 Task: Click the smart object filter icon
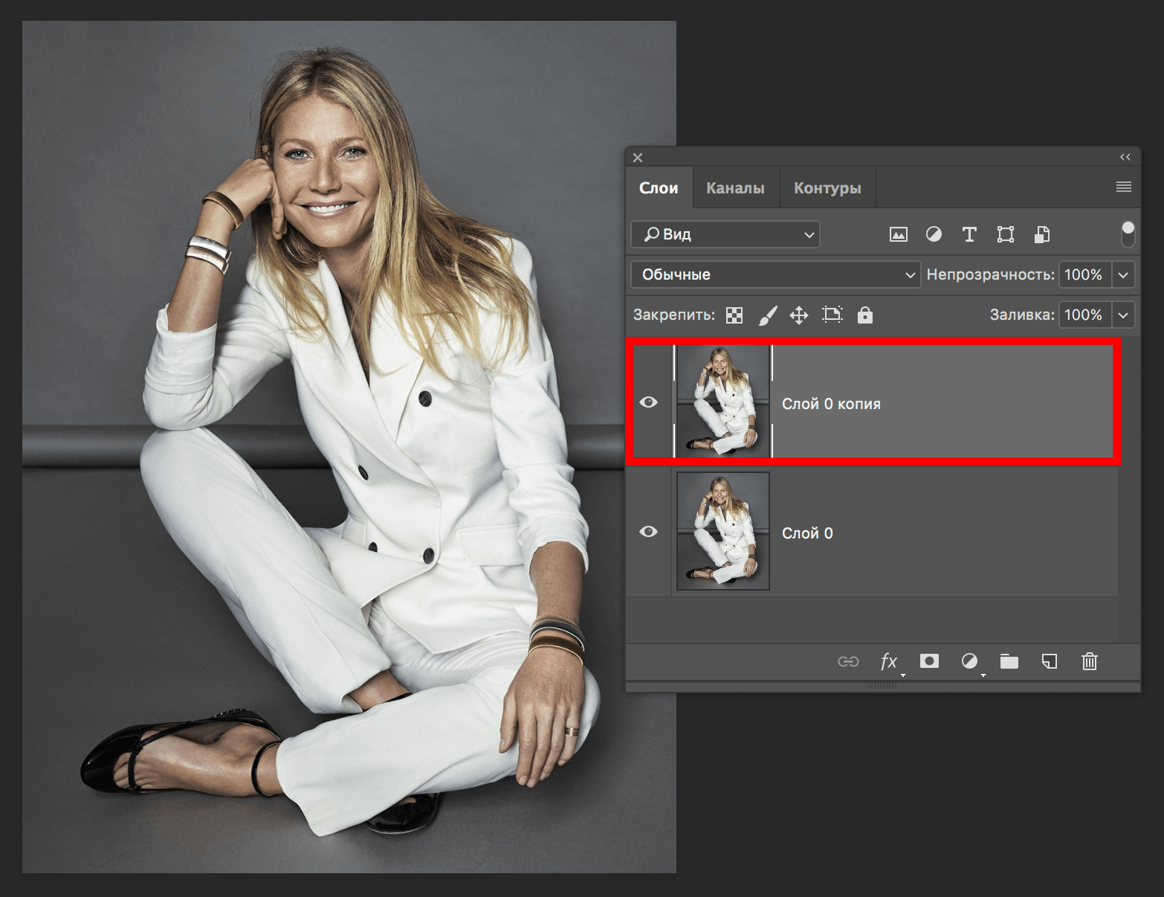(1042, 235)
